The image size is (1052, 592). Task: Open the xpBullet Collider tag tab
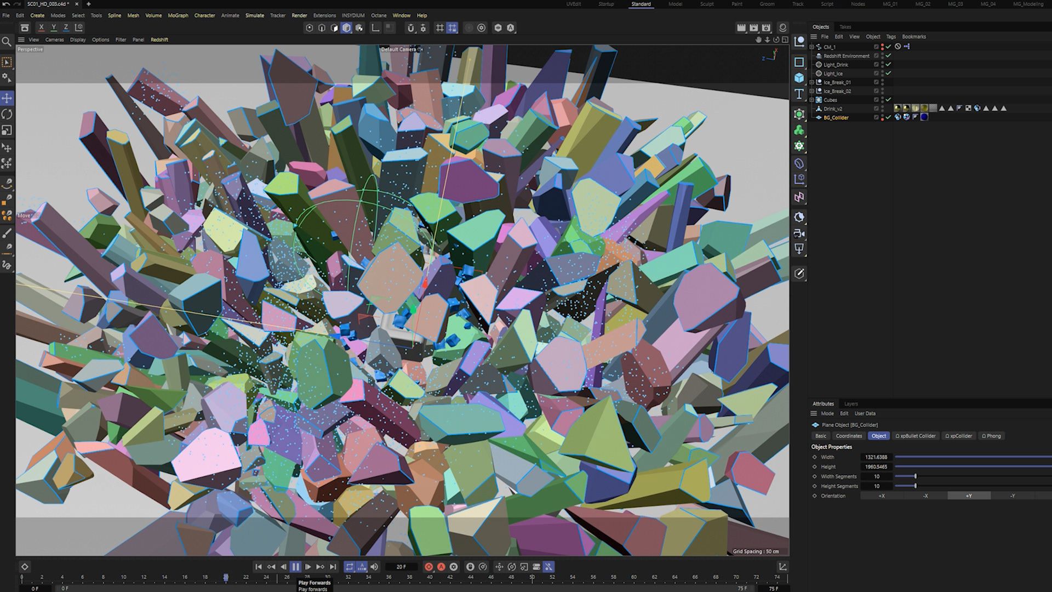click(x=916, y=436)
